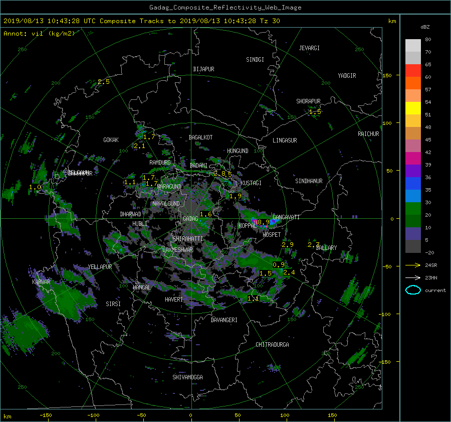
Task: Click the SHORAPUR city label
Action: click(x=308, y=101)
